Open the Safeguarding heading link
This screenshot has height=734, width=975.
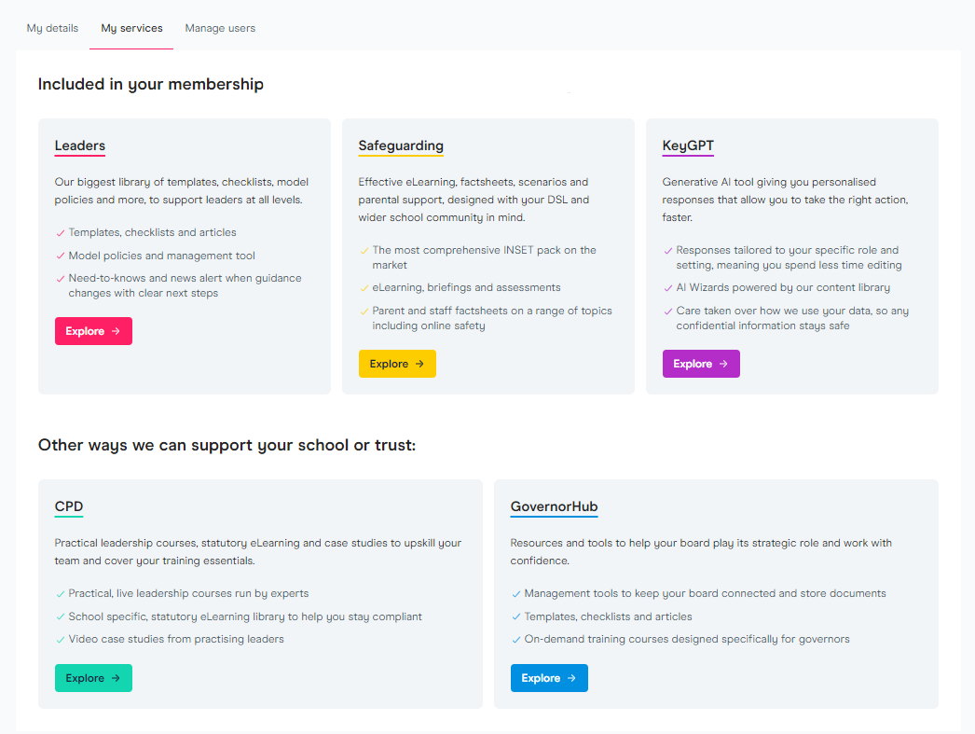coord(401,145)
